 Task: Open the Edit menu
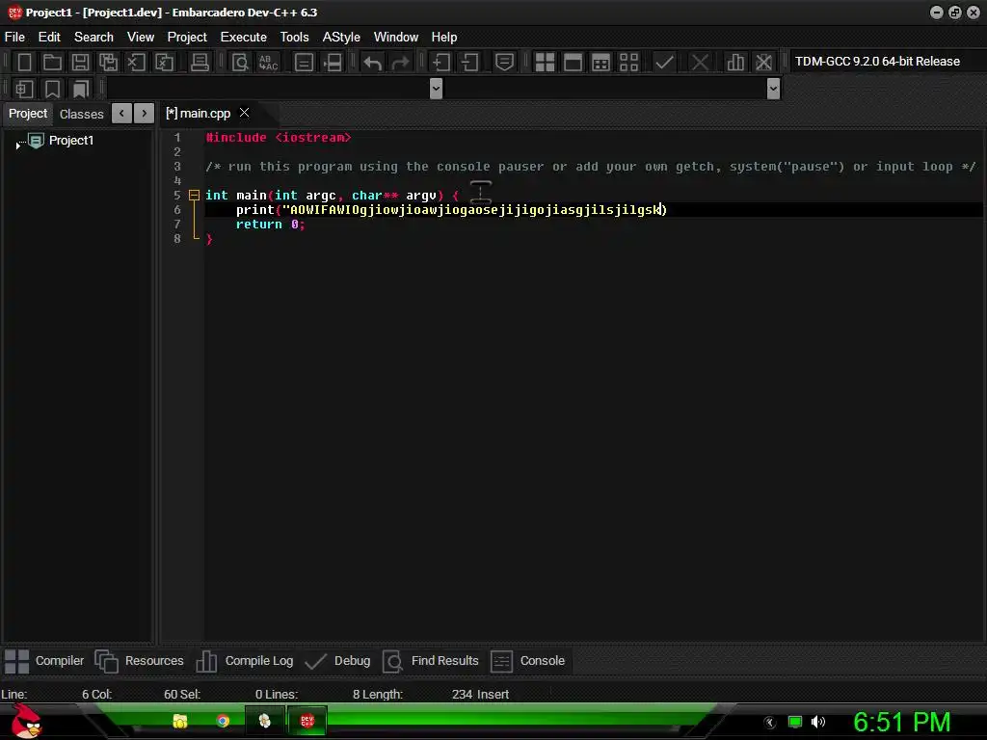tap(49, 38)
